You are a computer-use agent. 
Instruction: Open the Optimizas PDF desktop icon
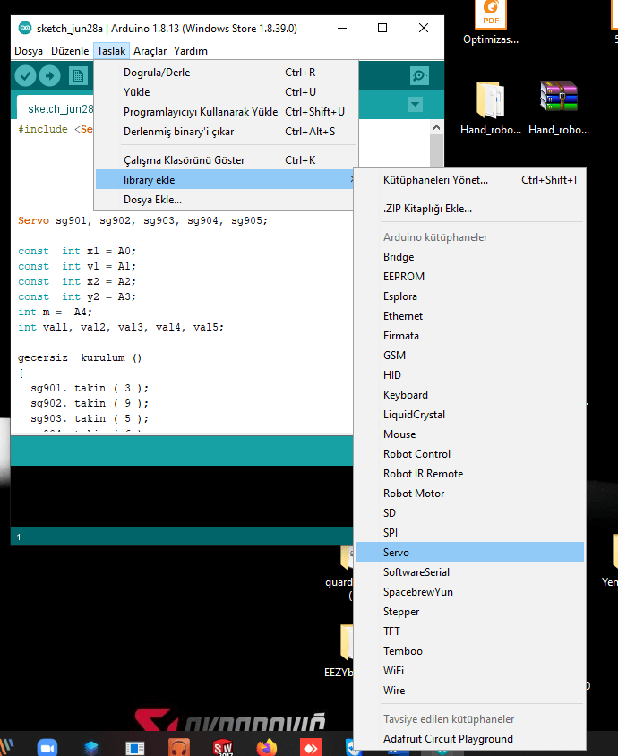pyautogui.click(x=491, y=18)
